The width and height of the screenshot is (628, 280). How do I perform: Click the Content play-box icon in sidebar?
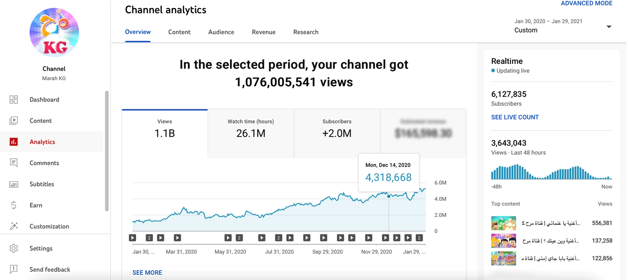tap(14, 120)
